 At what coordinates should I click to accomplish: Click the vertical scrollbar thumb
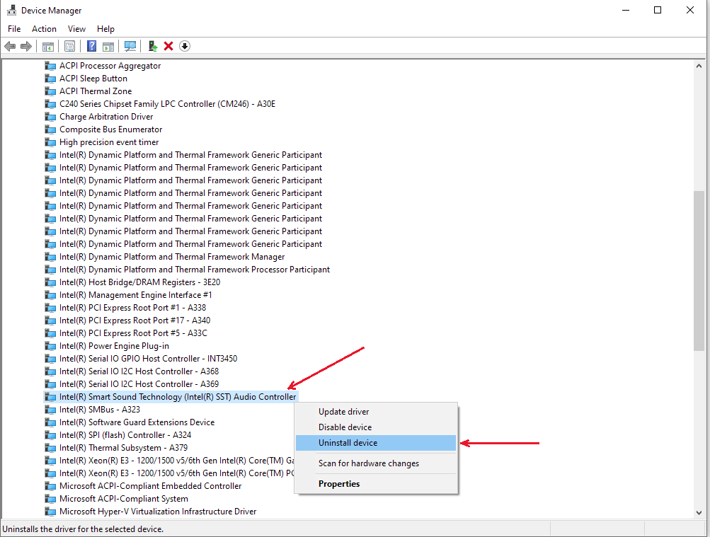point(699,270)
